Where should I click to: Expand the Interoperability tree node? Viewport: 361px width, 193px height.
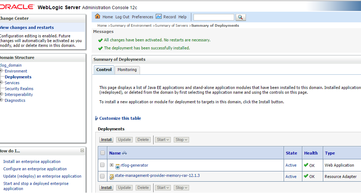click(1, 94)
